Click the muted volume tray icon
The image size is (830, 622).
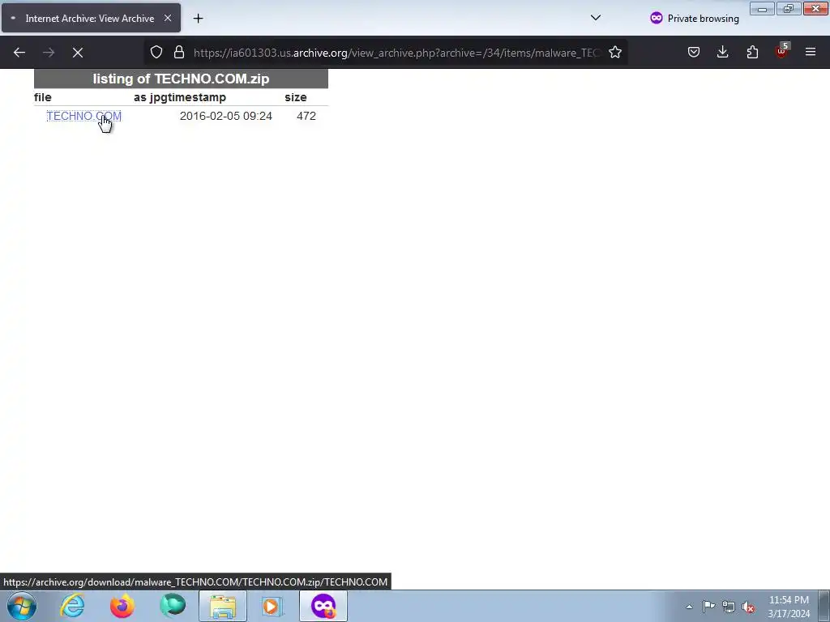click(x=748, y=607)
